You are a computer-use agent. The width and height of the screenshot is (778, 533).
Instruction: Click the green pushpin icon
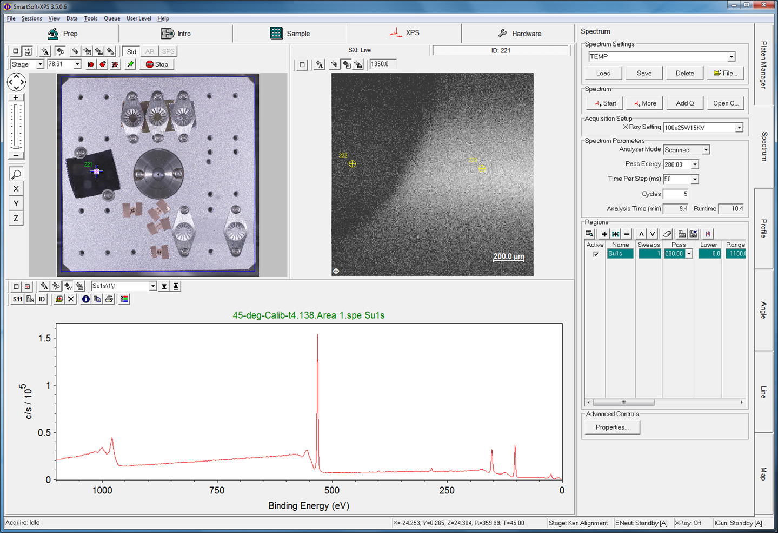(x=130, y=64)
